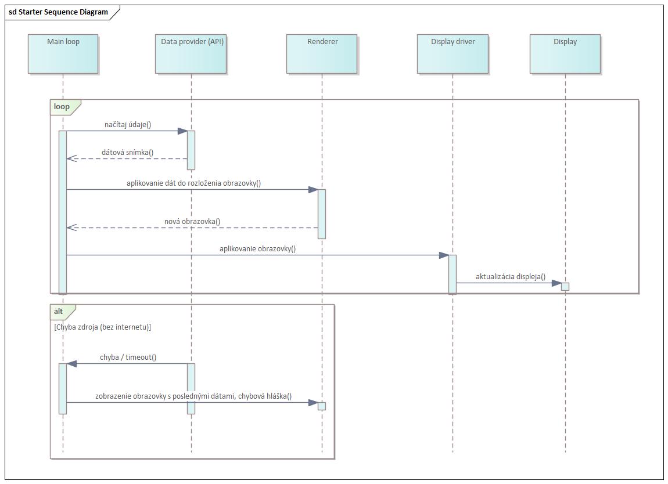Screen dimensions: 668x484
Task: Select the chyba / timeout() message label
Action: coord(128,357)
